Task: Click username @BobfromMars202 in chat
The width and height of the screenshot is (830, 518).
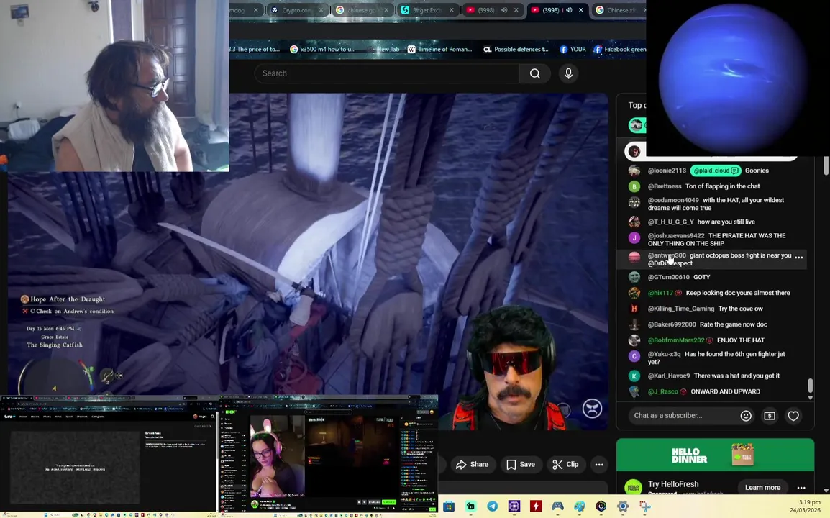Action: [676, 340]
